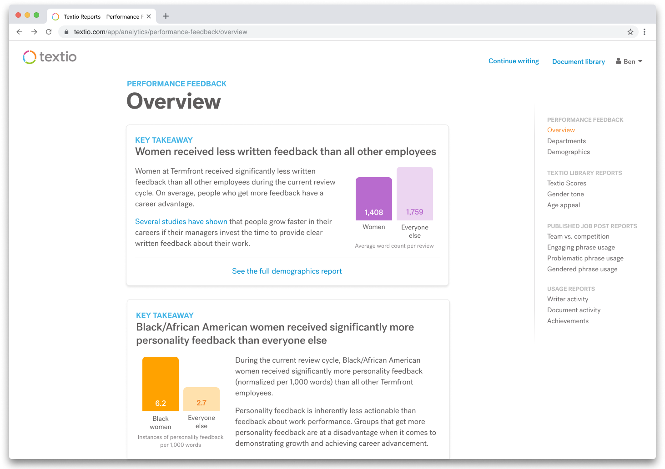665x469 pixels.
Task: Switch to the Demographics section
Action: coord(568,152)
